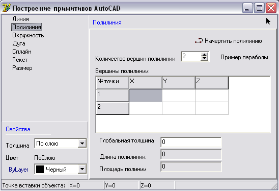Image resolution: width=279 pixels, height=191 pixels.
Task: Click the Y cell of point row 1
Action: point(179,96)
